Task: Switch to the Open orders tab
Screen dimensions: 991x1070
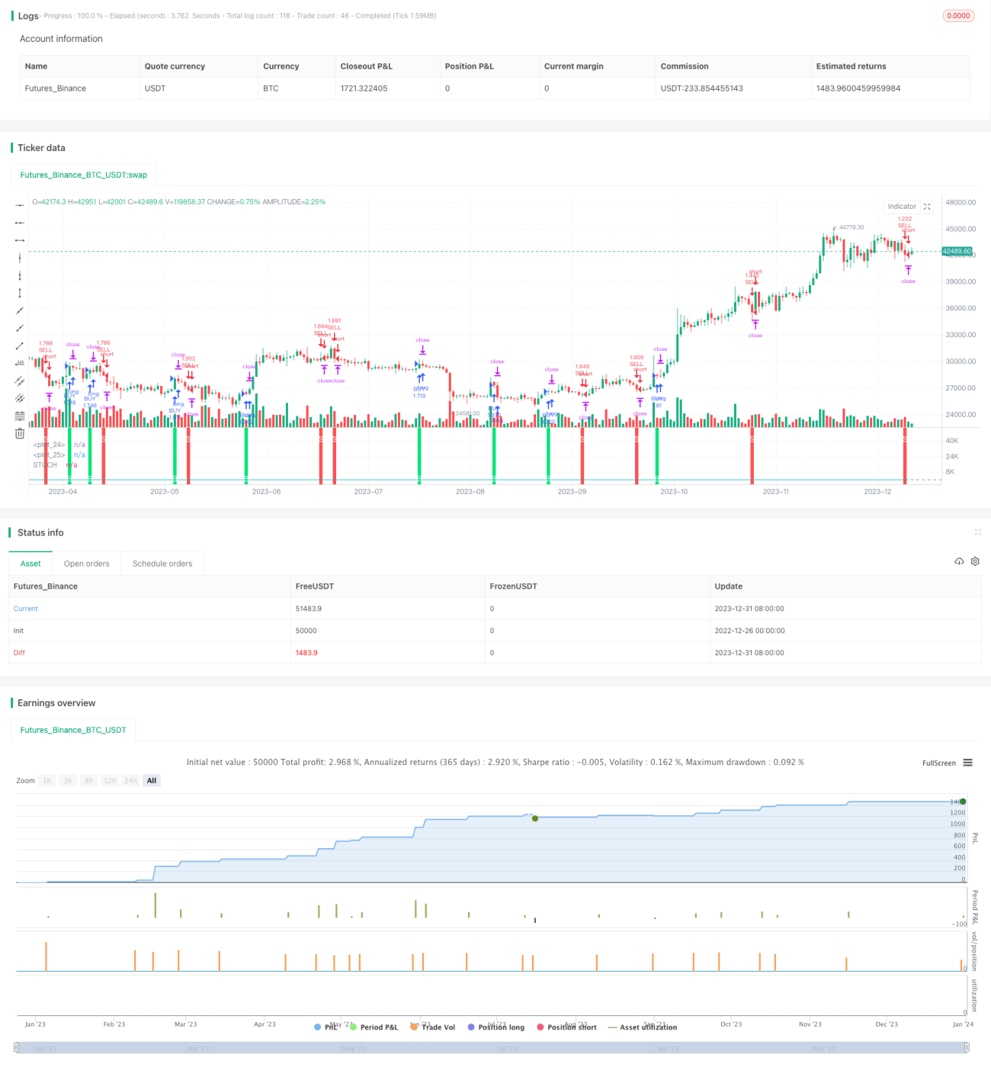Action: tap(87, 564)
